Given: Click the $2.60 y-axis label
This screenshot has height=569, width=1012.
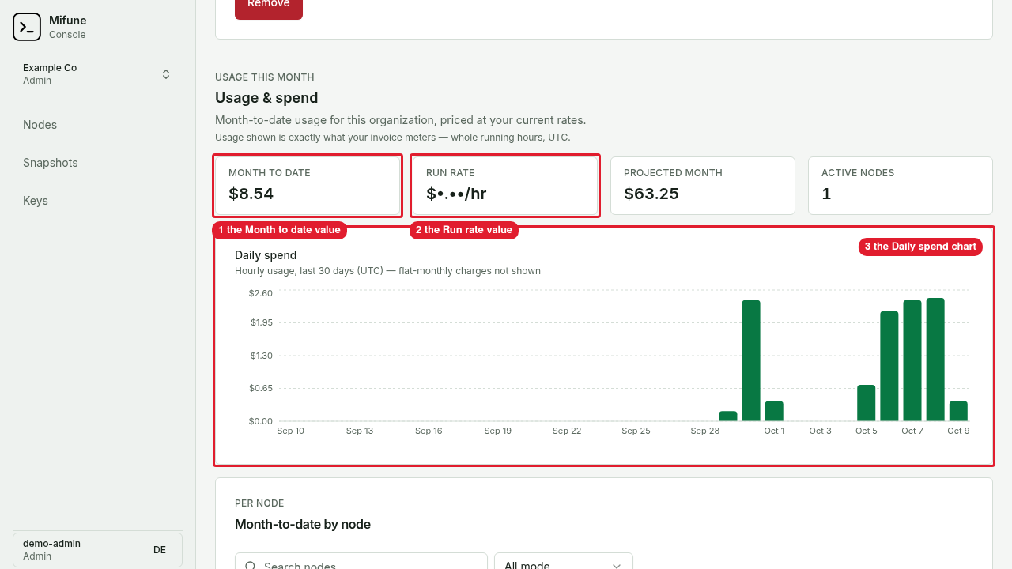Looking at the screenshot, I should pos(261,293).
